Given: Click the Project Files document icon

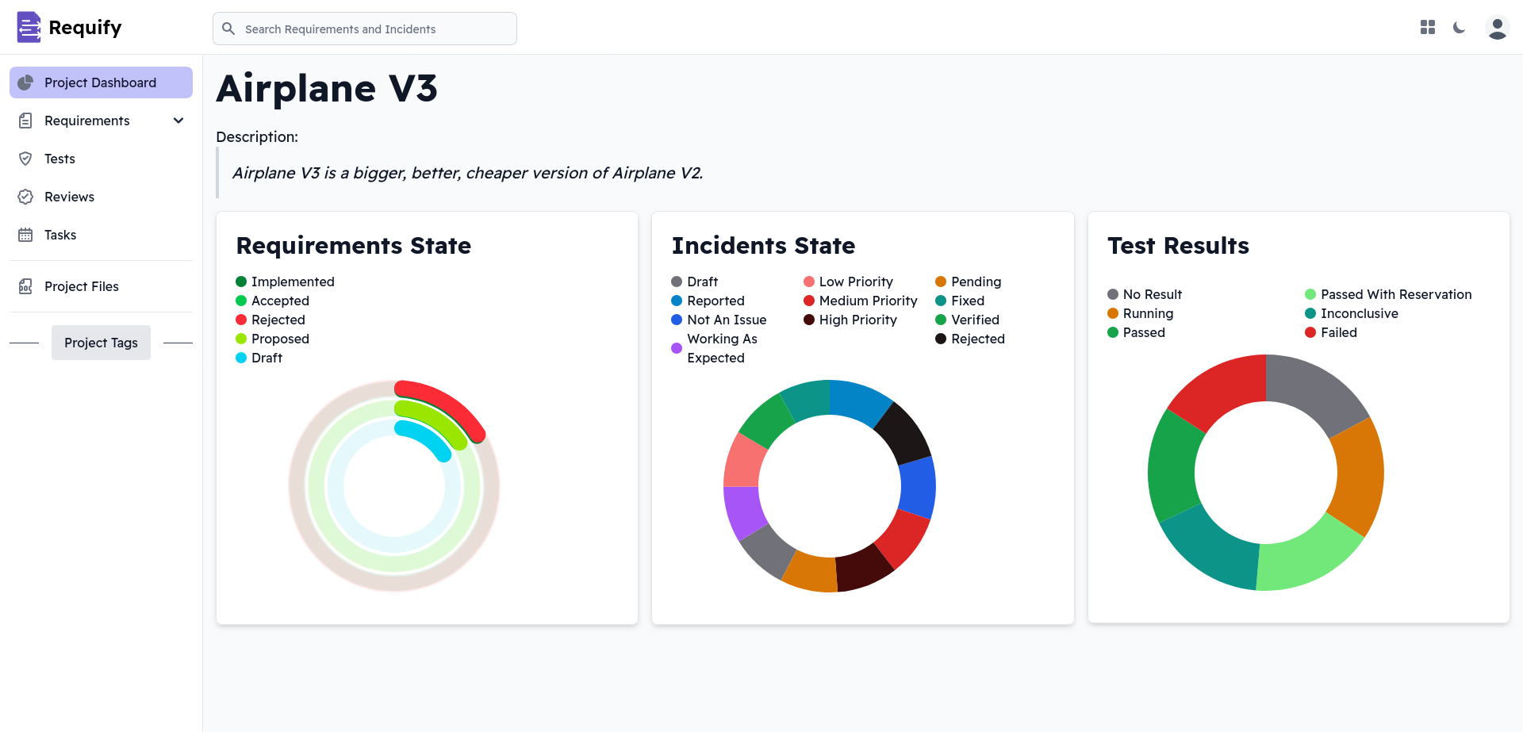Looking at the screenshot, I should (25, 286).
